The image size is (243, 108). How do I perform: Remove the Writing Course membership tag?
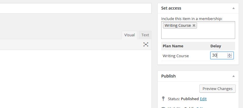click(194, 26)
